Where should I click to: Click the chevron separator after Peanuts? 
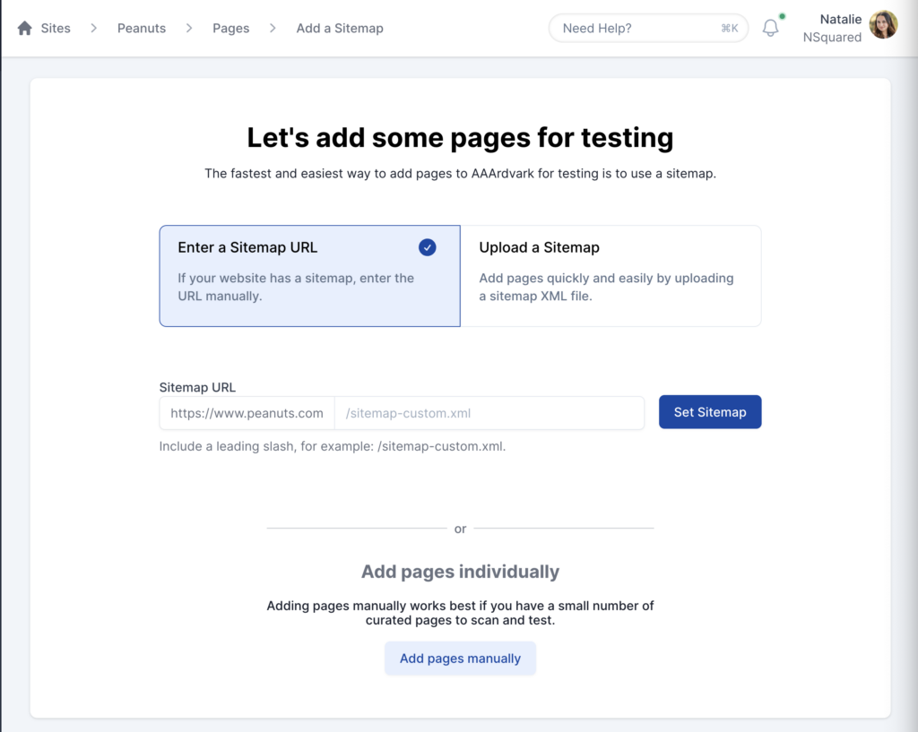point(189,28)
